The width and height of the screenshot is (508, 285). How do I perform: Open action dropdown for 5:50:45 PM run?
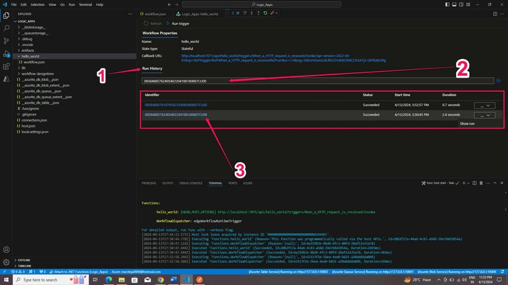coord(485,115)
